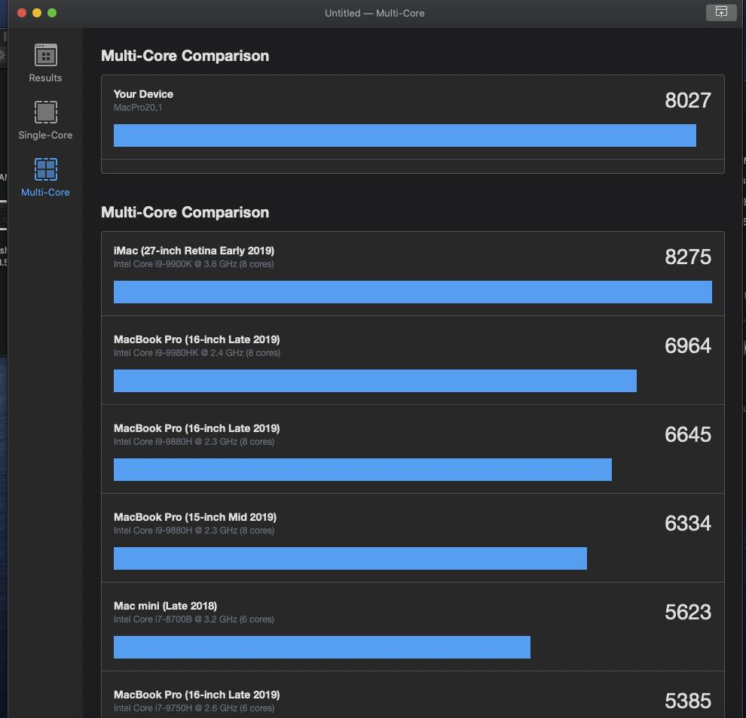Click the 8027 score for Your Device

[687, 101]
